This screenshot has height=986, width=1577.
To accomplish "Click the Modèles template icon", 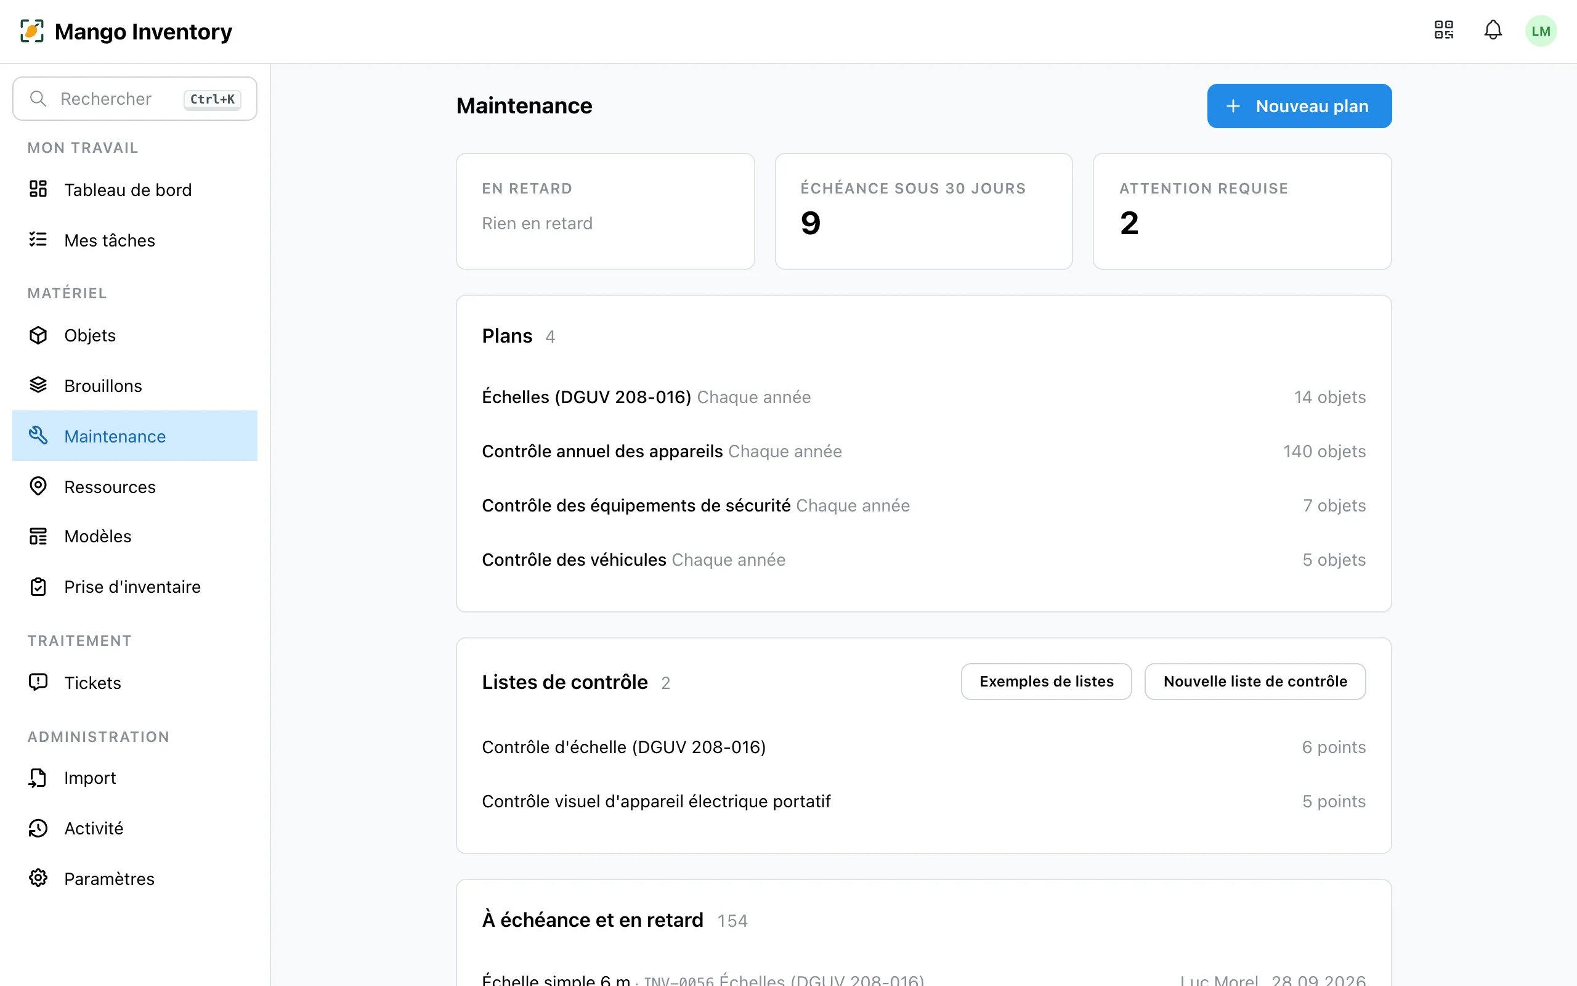I will pos(38,536).
